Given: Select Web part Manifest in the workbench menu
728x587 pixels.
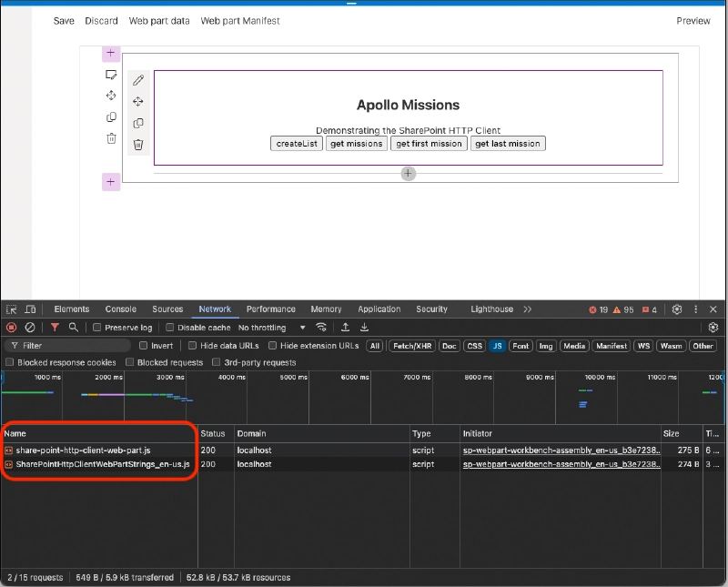Looking at the screenshot, I should (238, 21).
